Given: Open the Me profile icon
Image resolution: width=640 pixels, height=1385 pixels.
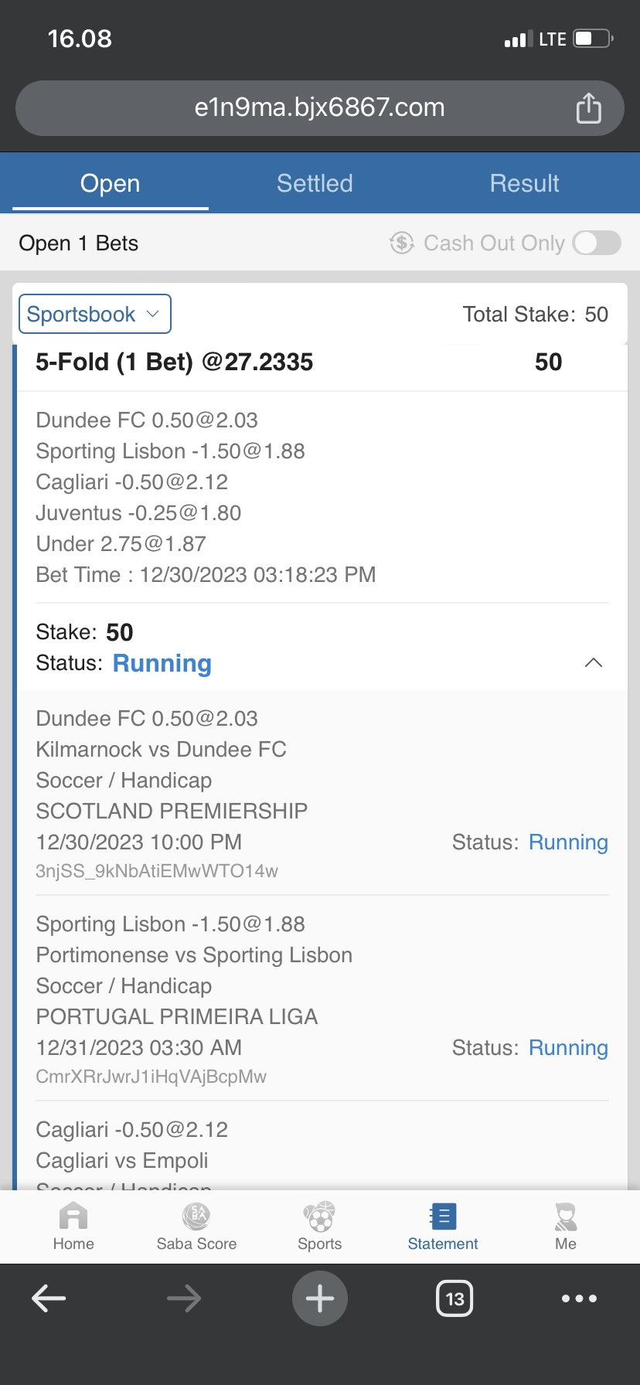Looking at the screenshot, I should 566,1217.
